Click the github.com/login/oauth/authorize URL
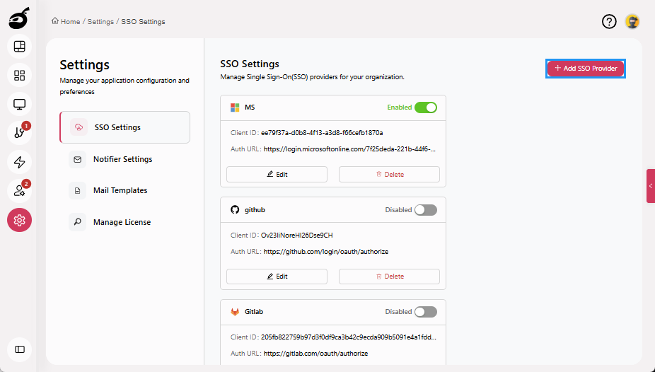 tap(326, 252)
